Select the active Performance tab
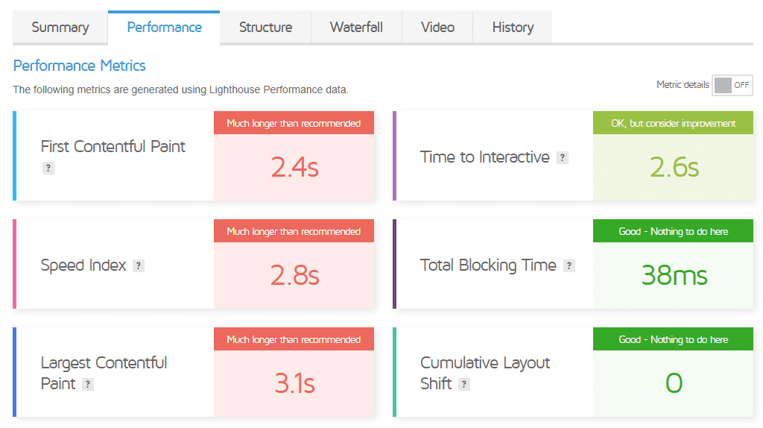 pos(164,28)
